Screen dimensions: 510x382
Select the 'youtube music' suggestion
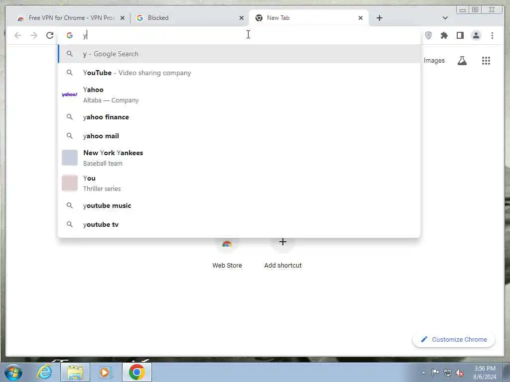click(239, 205)
